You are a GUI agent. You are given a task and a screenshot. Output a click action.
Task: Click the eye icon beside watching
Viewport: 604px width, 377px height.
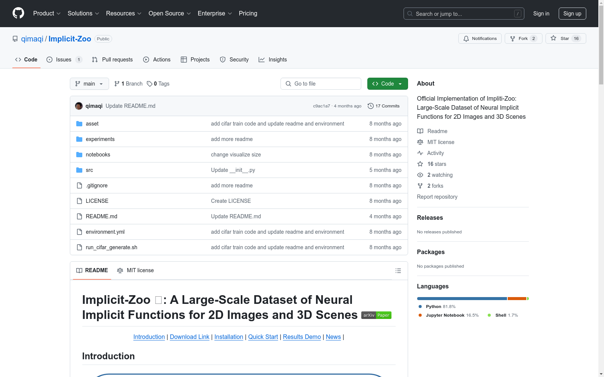click(x=420, y=175)
